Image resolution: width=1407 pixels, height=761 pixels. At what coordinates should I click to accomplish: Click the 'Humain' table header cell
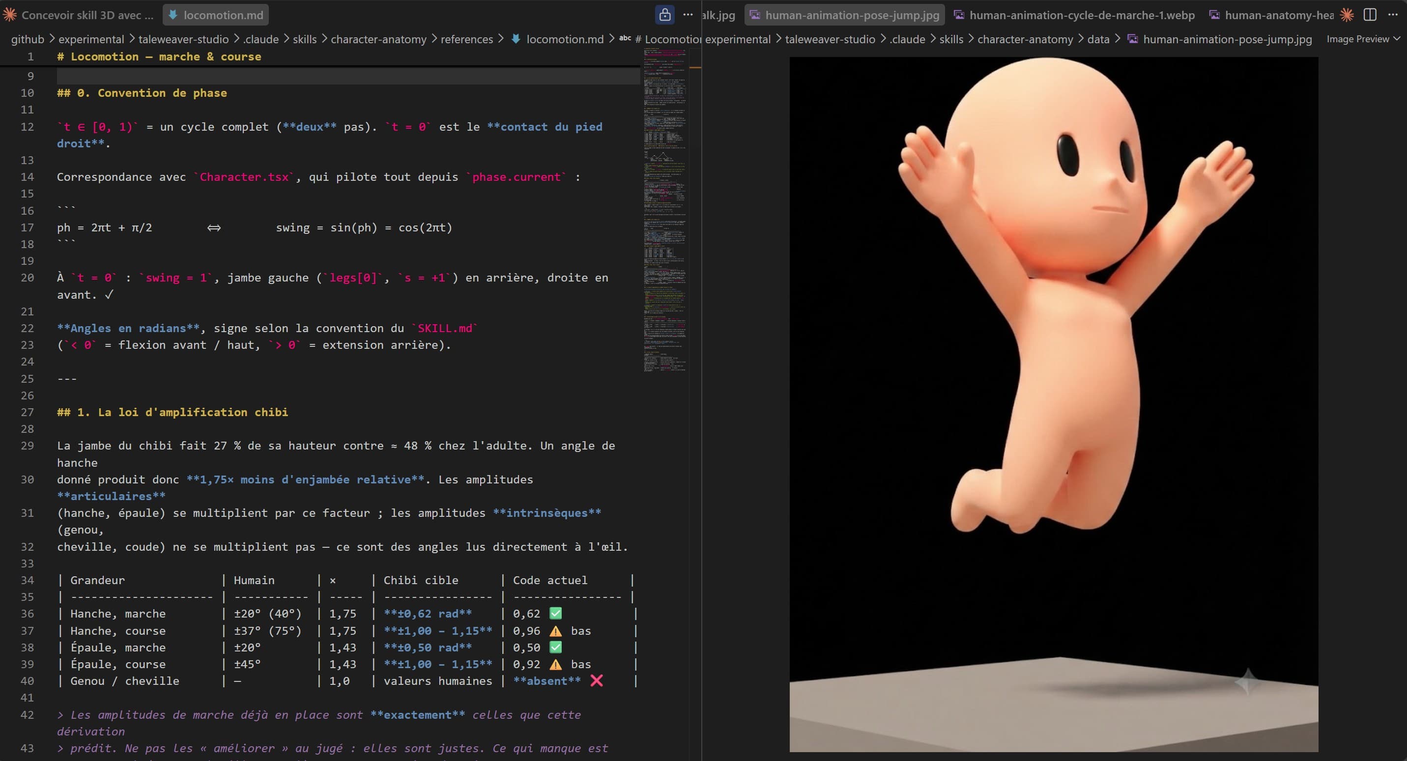click(254, 580)
